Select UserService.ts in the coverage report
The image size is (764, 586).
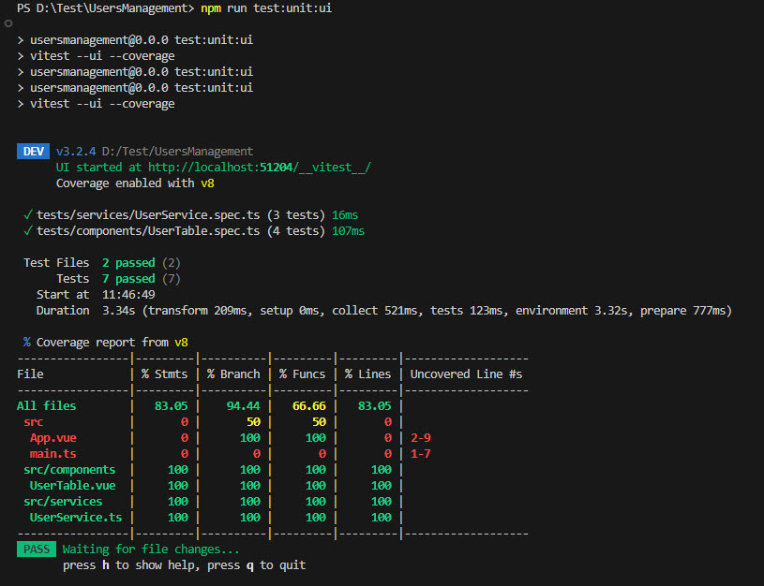(x=75, y=518)
